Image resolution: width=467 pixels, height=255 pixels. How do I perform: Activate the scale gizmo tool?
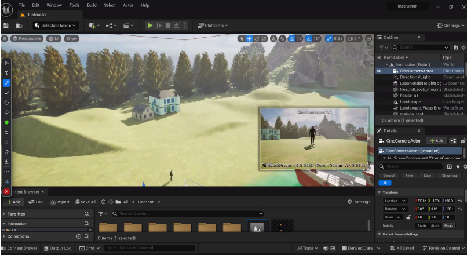pos(264,38)
